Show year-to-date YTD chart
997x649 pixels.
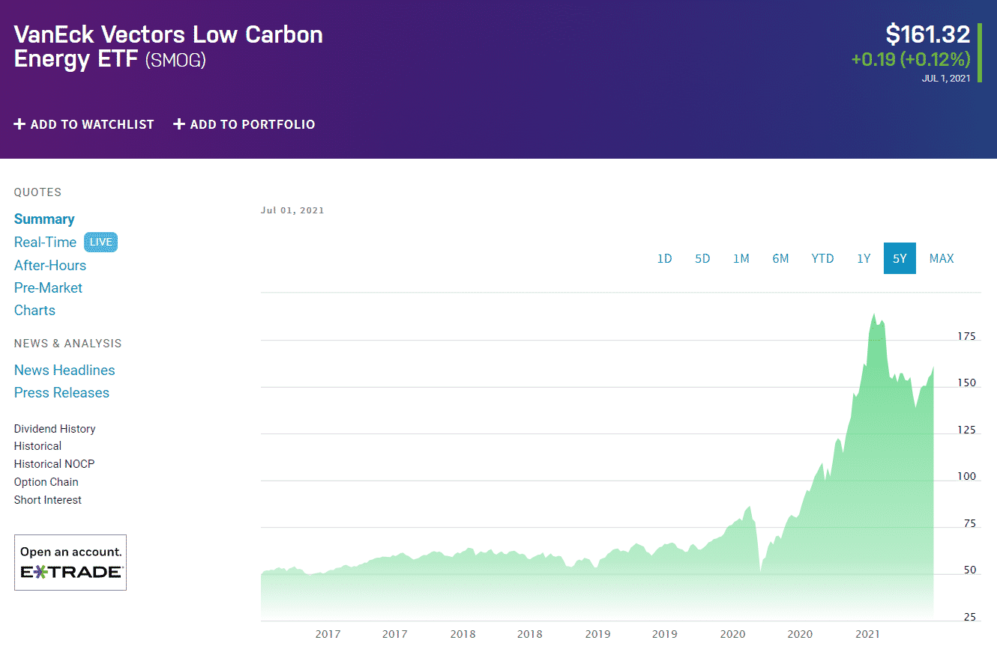click(x=822, y=258)
